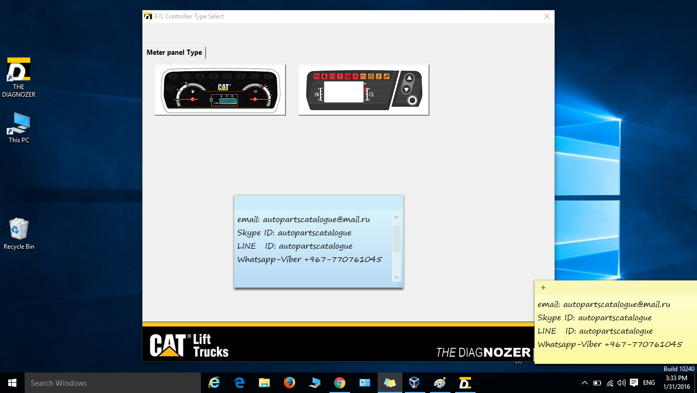This screenshot has height=393, width=697.
Task: Open File Explorer from taskbar
Action: coord(264,383)
